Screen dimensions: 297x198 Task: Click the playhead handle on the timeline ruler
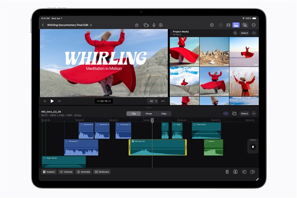click(152, 120)
